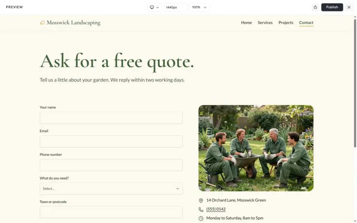The height and width of the screenshot is (223, 357).
Task: Click the 'Tell us a little' subtitle text
Action: 112,80
